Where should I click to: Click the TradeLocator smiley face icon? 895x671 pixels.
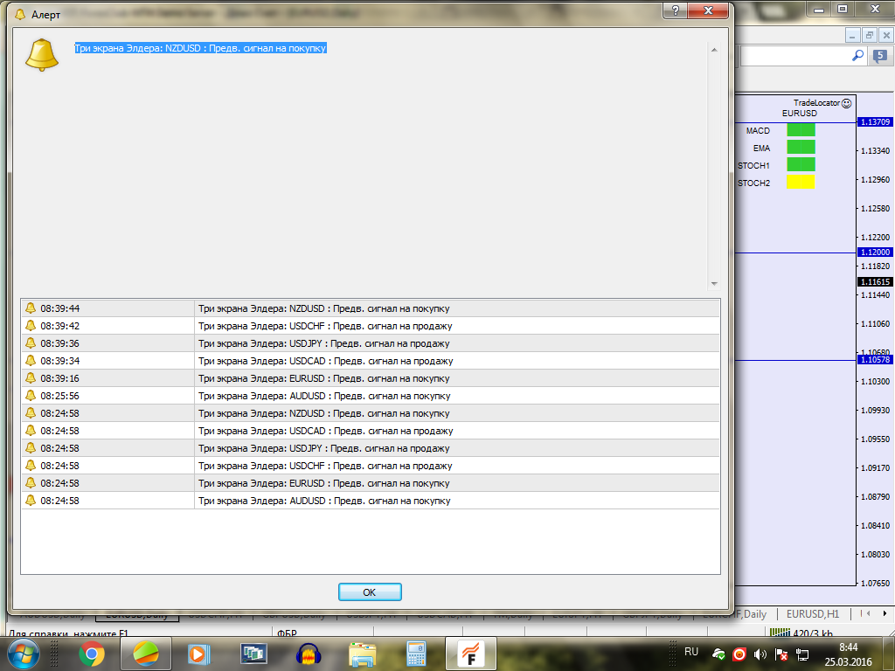[x=846, y=103]
